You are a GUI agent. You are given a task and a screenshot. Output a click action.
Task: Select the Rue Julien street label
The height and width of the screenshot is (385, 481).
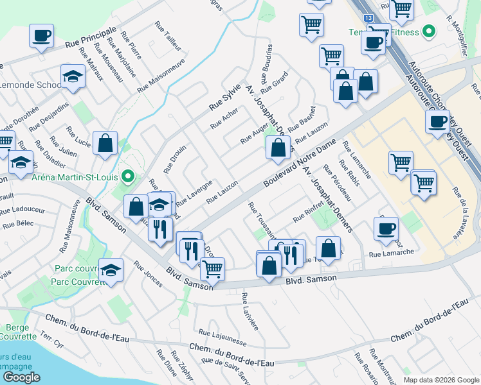pos(63,146)
